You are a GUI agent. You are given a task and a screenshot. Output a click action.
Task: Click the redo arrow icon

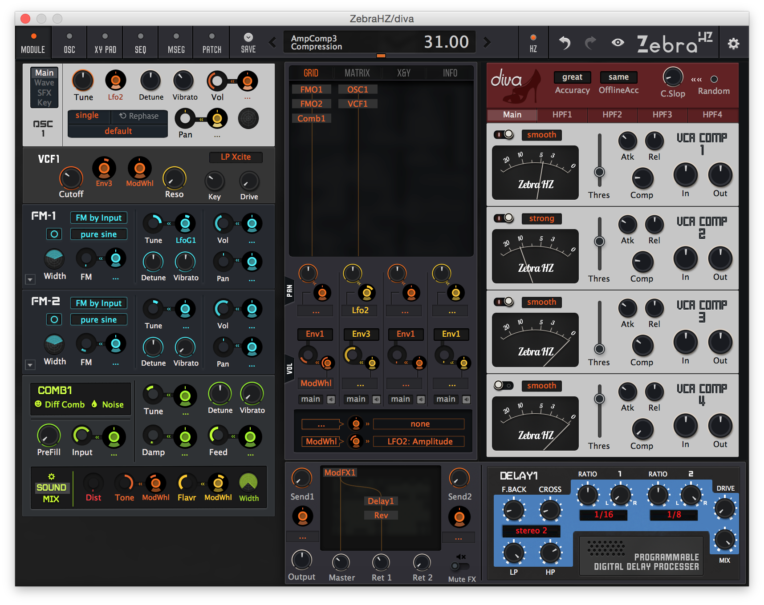pos(591,43)
